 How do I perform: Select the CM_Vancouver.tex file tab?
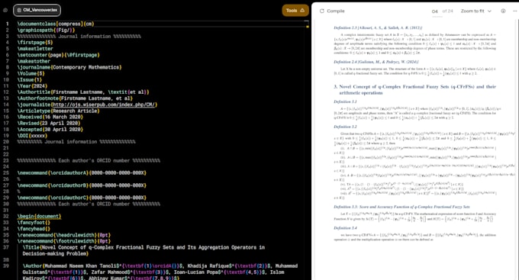(x=37, y=10)
